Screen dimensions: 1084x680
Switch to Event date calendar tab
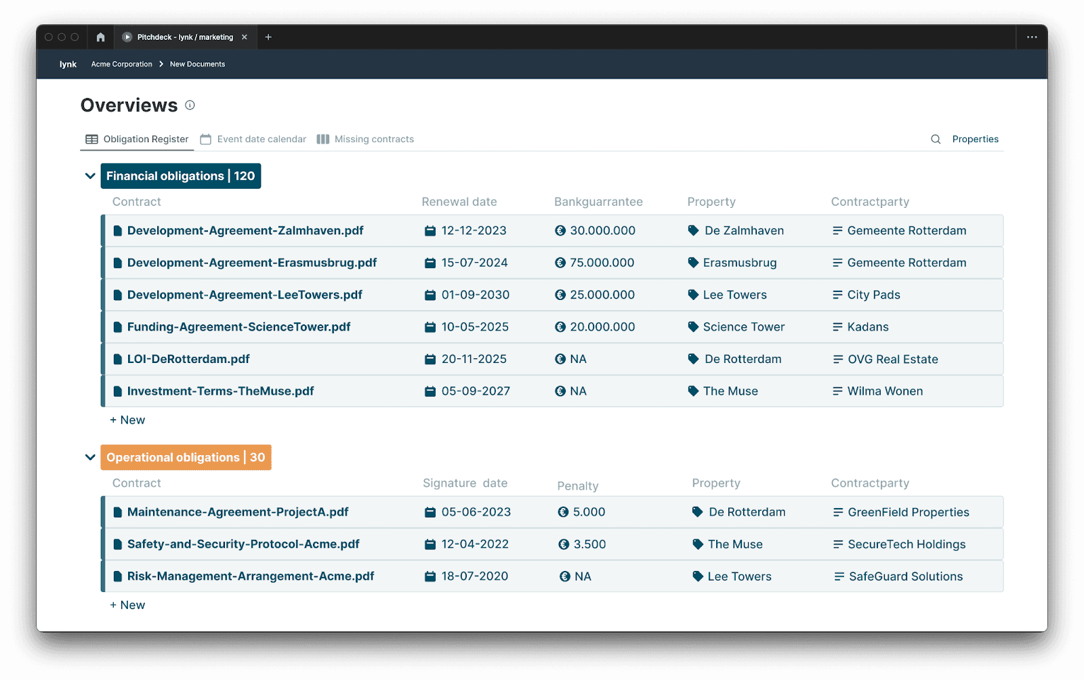pyautogui.click(x=253, y=139)
